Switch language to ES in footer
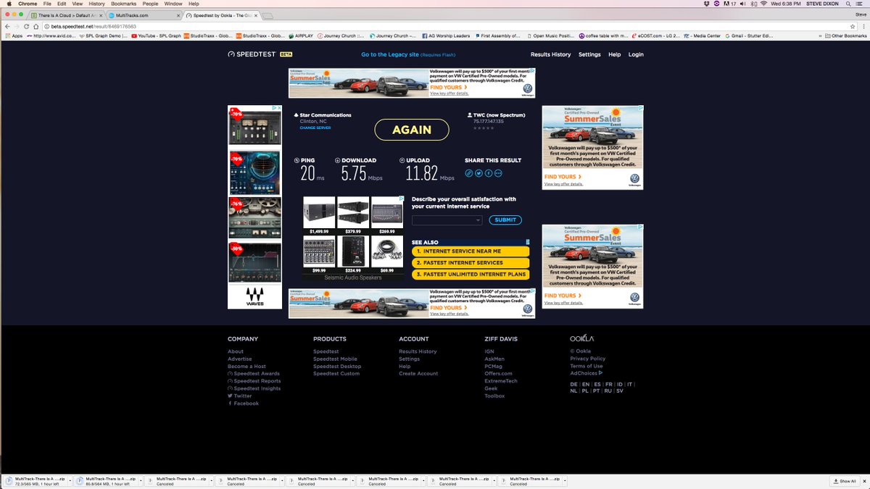 coord(597,384)
